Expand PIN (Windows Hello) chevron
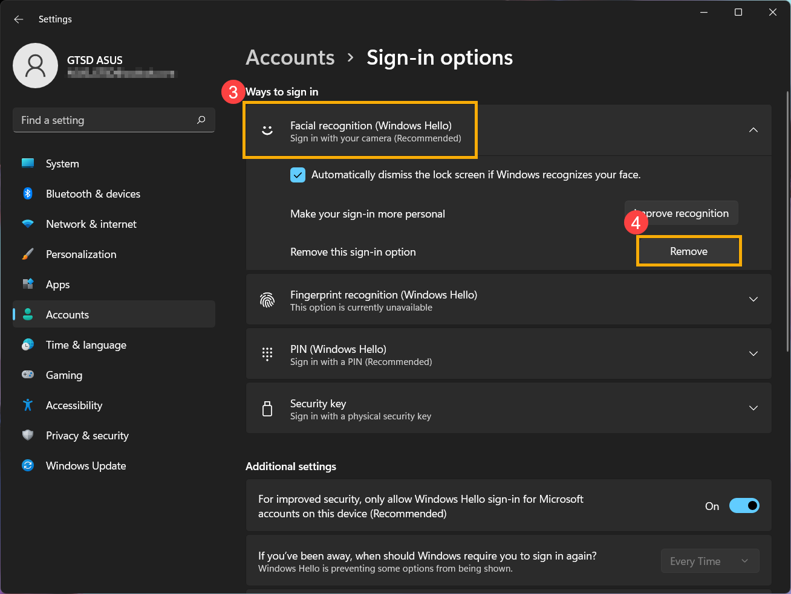Viewport: 791px width, 594px height. (754, 353)
